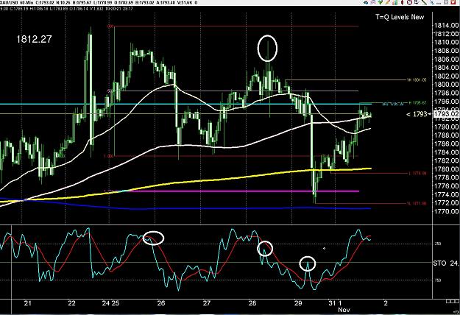Click the small blue line tool icon
The height and width of the screenshot is (315, 460).
432,2
